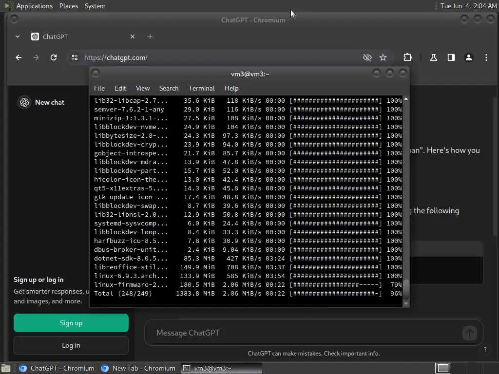Click the linux-6.9.3.arch line
Screen dimensions: 499x374
(x=248, y=276)
